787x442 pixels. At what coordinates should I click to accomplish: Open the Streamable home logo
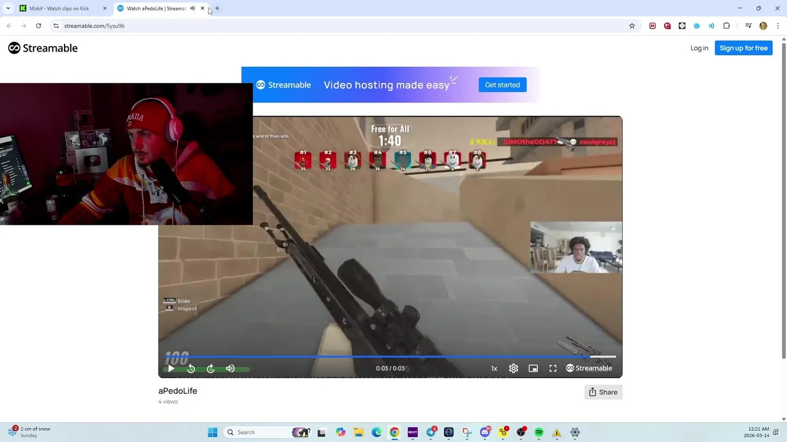pyautogui.click(x=43, y=48)
